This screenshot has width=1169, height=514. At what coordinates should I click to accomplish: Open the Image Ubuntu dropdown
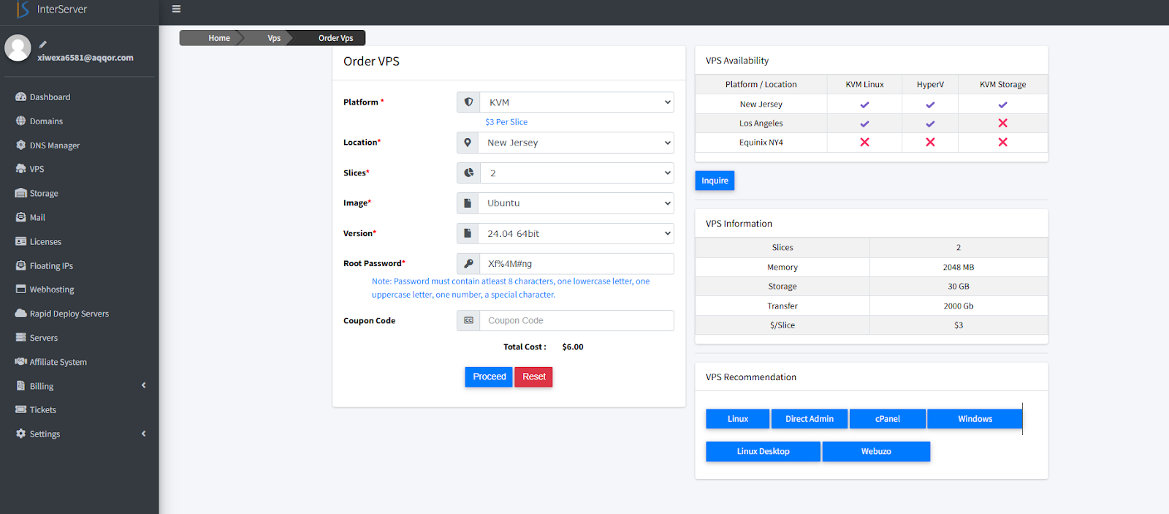(576, 203)
